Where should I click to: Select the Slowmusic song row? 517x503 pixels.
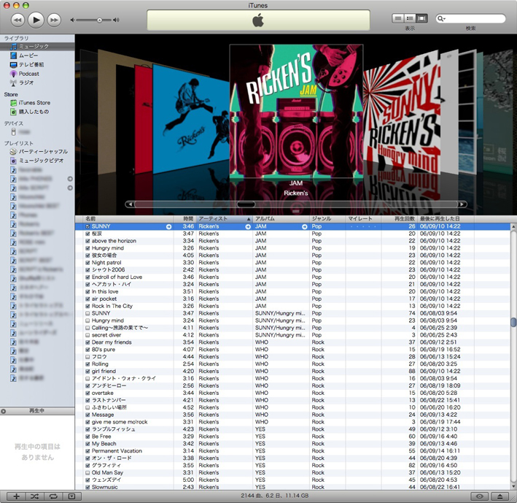(x=292, y=487)
